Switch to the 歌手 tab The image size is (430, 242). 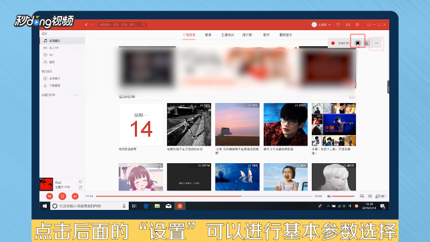click(x=266, y=35)
